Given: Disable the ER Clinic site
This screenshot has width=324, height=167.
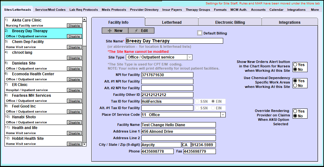Looking at the screenshot, I should pos(74,90).
